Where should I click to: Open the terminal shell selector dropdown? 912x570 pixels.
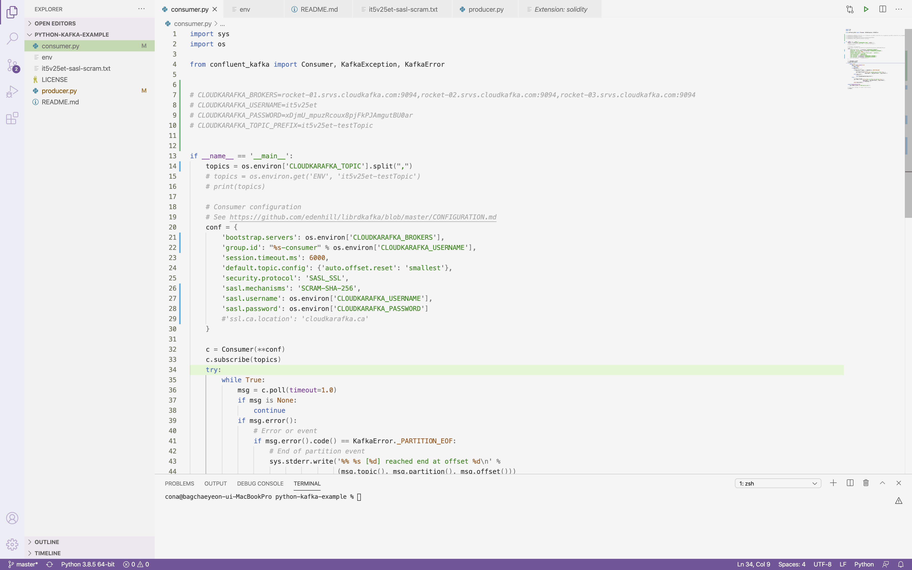[777, 483]
